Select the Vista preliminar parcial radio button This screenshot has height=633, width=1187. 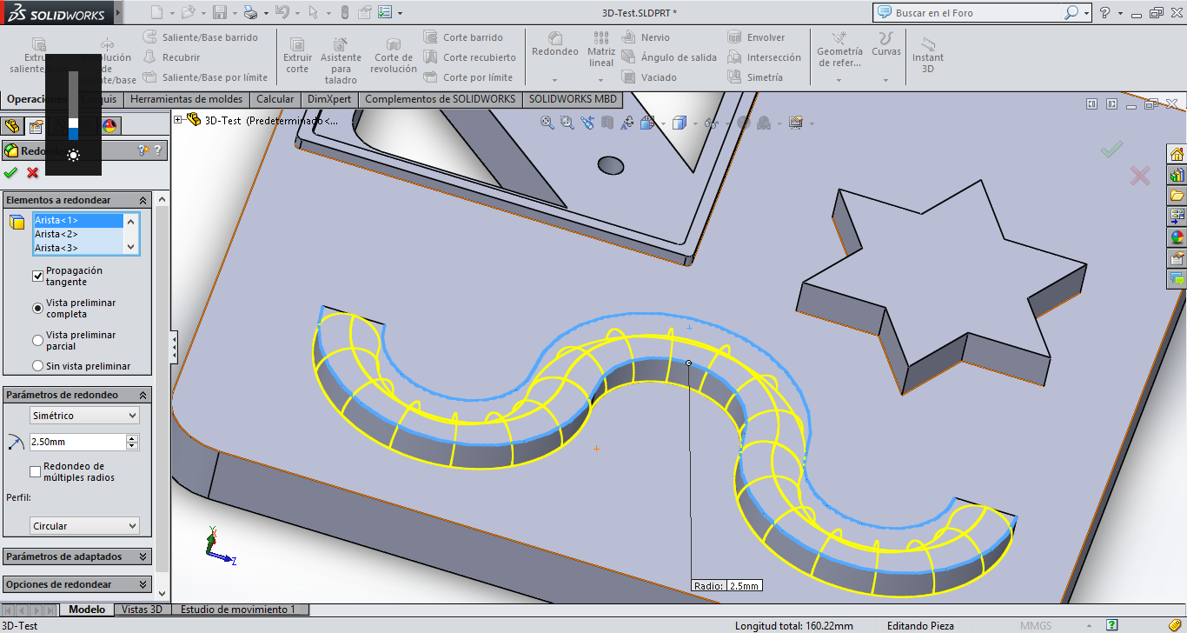pos(37,340)
